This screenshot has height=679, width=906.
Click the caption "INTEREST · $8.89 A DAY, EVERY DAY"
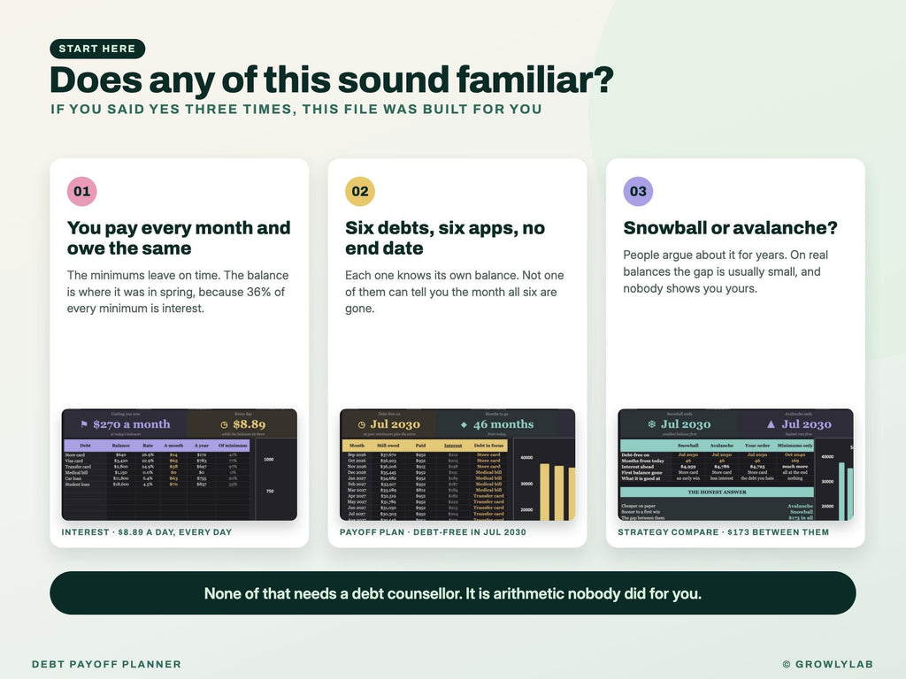click(x=147, y=532)
